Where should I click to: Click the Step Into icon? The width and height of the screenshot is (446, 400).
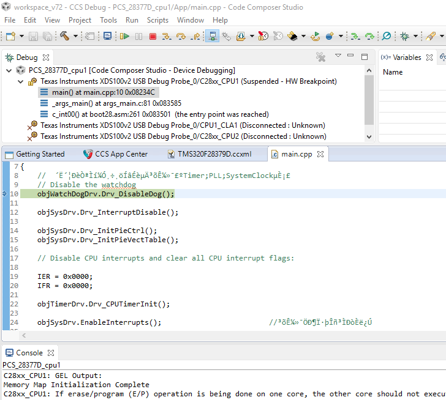[x=167, y=36]
